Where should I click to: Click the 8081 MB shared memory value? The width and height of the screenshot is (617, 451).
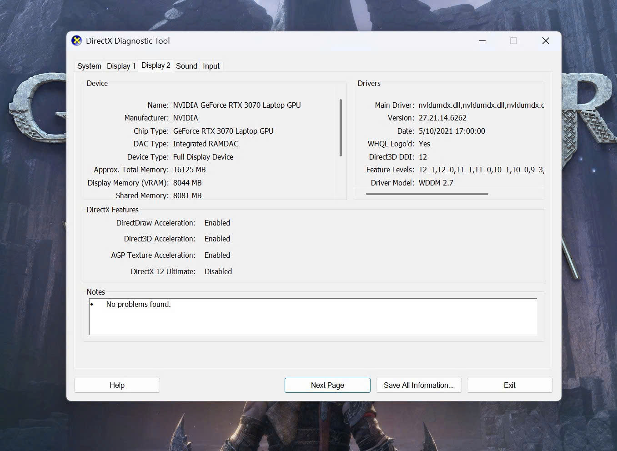pos(187,195)
